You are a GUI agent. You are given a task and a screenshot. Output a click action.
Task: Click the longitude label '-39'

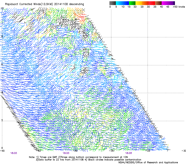point(75,151)
